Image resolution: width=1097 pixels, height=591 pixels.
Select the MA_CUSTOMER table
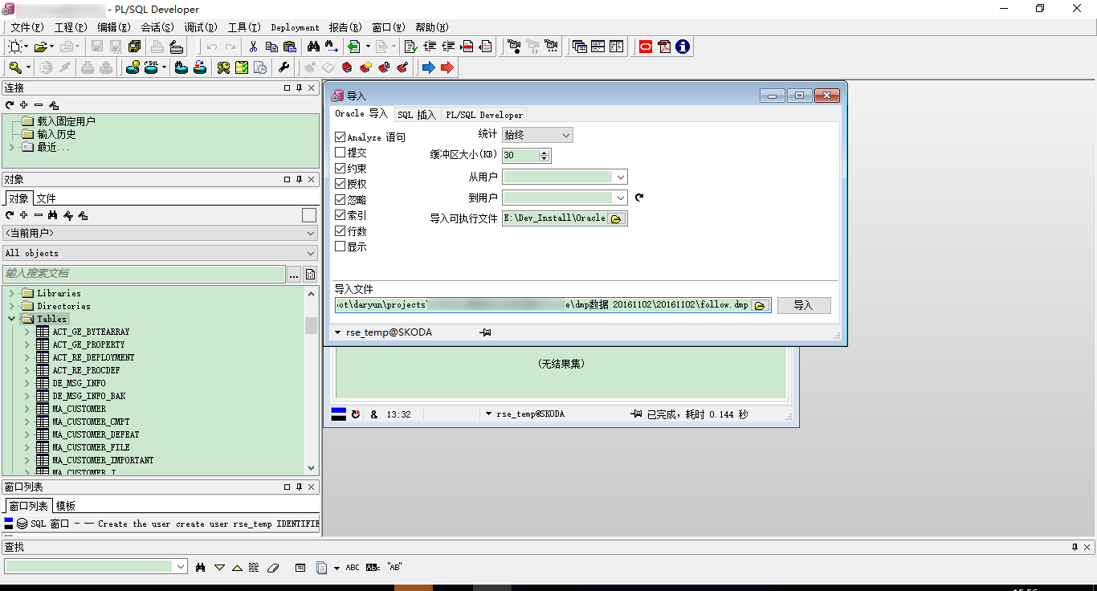pyautogui.click(x=79, y=409)
